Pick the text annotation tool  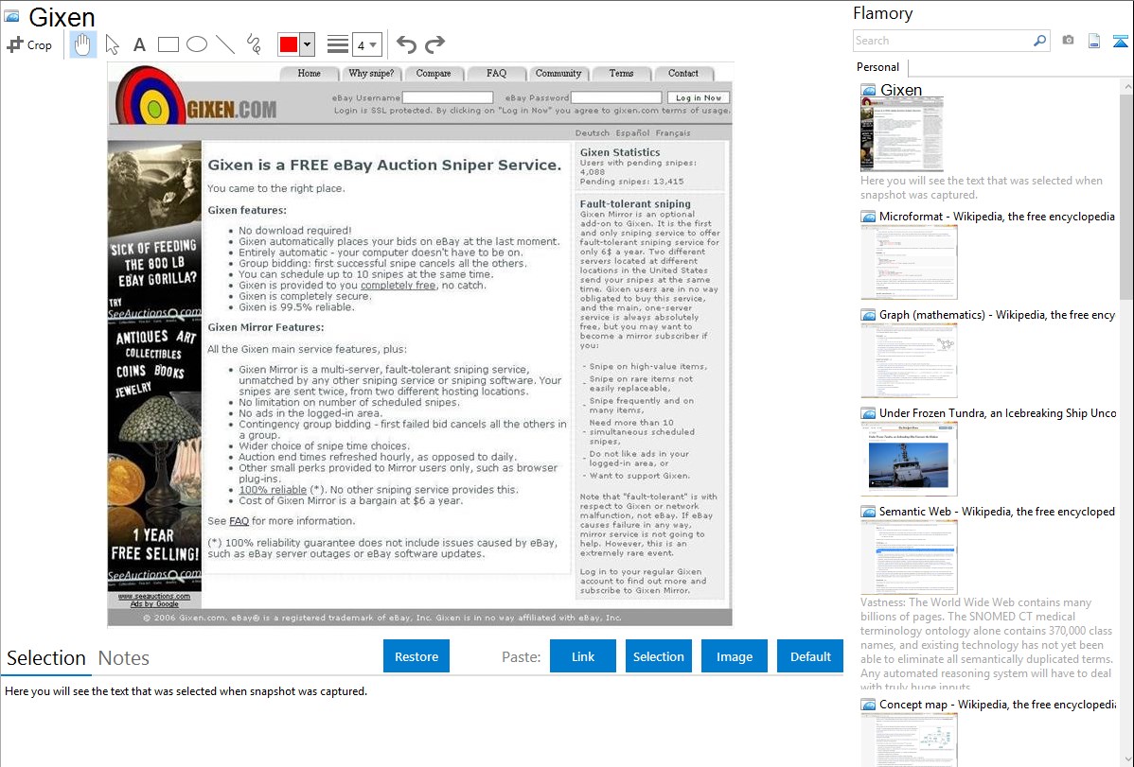coord(139,44)
